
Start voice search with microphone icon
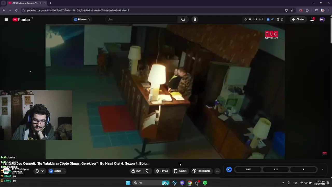pos(195,19)
